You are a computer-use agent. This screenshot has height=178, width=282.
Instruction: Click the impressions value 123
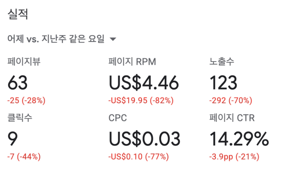pos(223,83)
